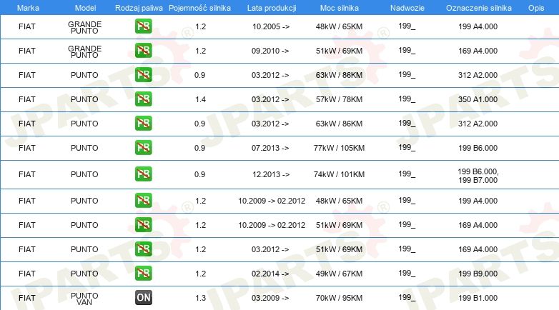Click the 70kW / 95KM power cell

(339, 298)
